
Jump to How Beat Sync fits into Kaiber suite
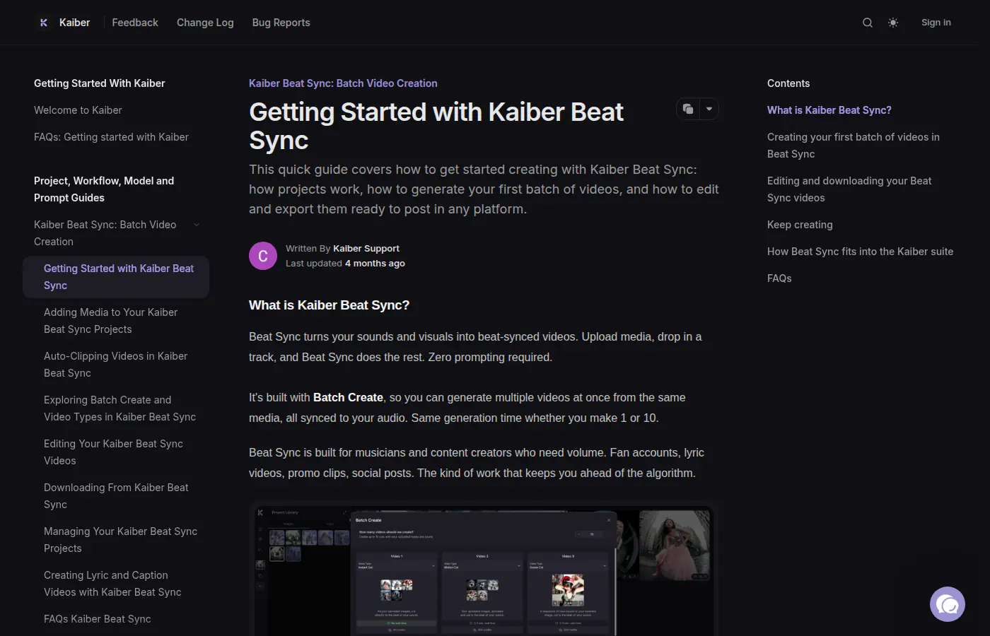pos(860,252)
